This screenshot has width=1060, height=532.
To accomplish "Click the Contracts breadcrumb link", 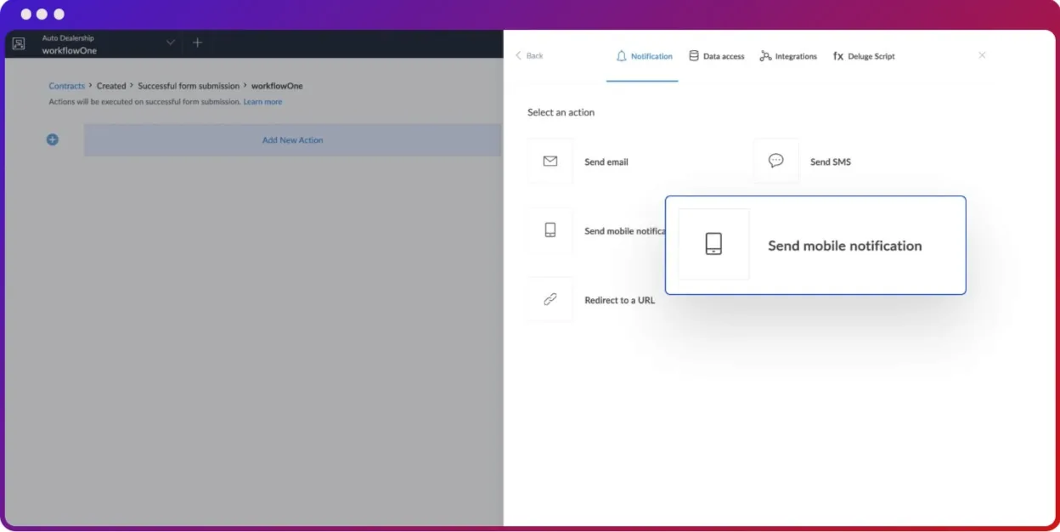I will (66, 86).
